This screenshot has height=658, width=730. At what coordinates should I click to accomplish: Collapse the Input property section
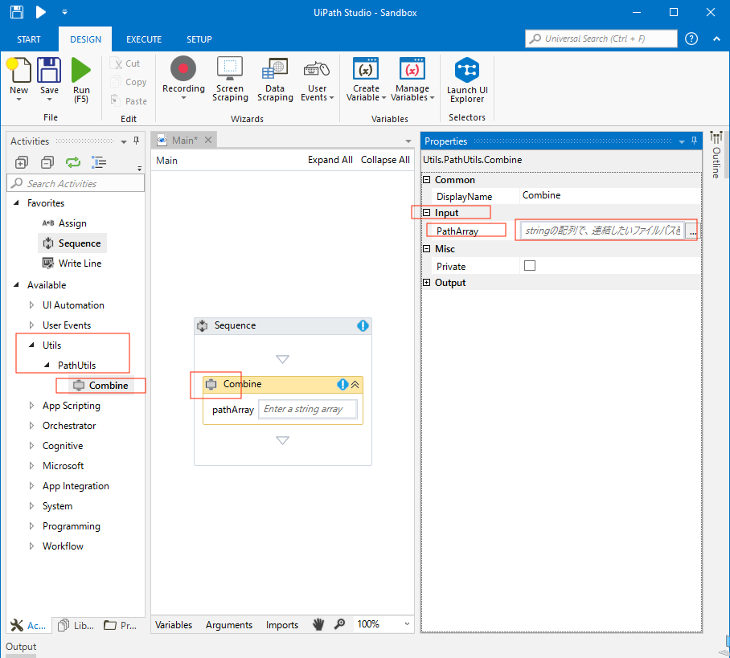click(x=426, y=213)
